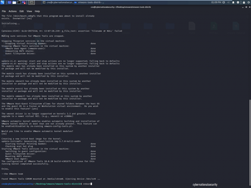Launch terminal emulator from the panel launcher

19,2
